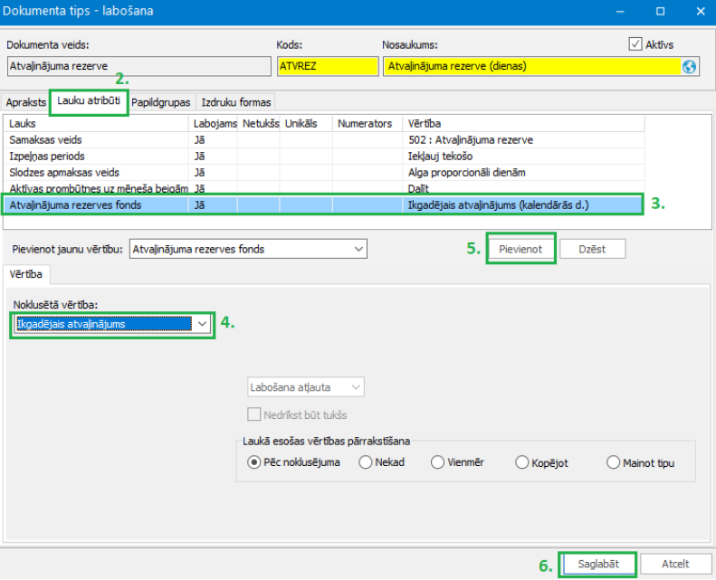716x580 pixels.
Task: Click the Dzēst button
Action: (x=592, y=249)
